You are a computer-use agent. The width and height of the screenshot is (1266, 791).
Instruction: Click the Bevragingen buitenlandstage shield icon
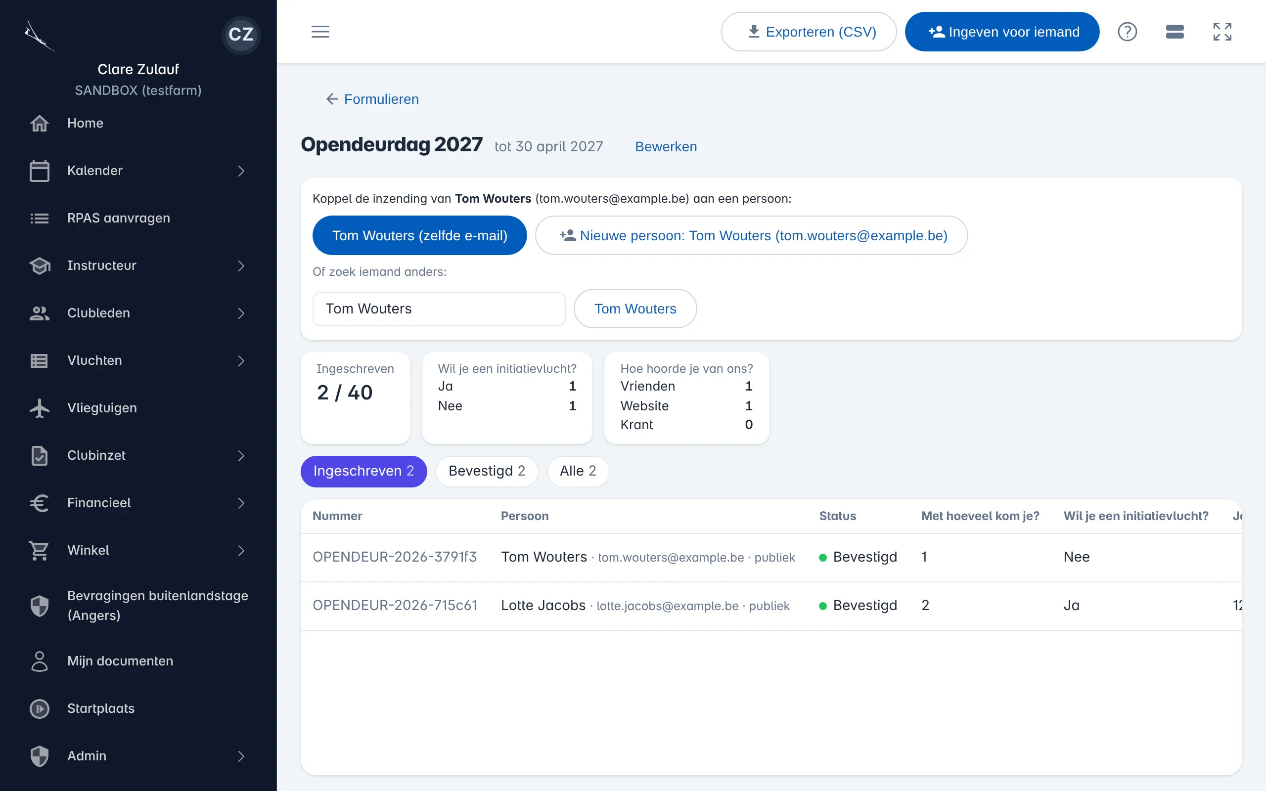pyautogui.click(x=39, y=606)
